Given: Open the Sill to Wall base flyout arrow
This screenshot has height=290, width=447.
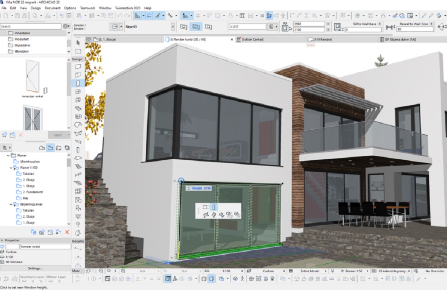Looking at the screenshot, I should tap(380, 24).
